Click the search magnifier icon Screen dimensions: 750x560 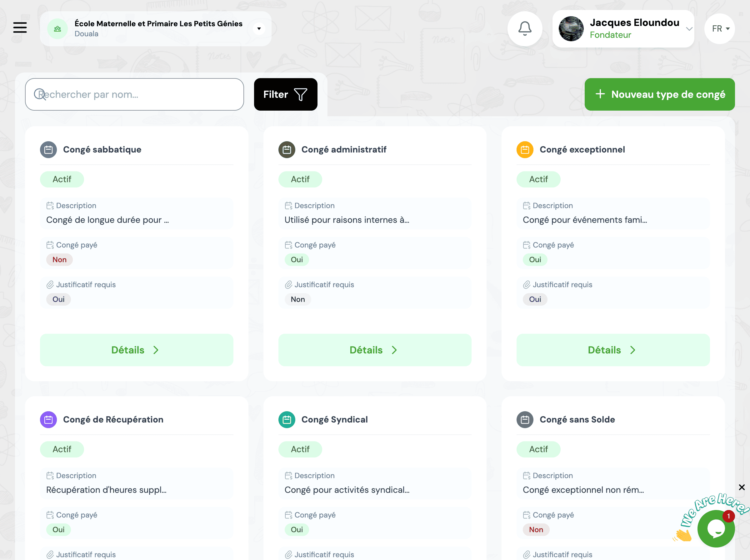40,94
